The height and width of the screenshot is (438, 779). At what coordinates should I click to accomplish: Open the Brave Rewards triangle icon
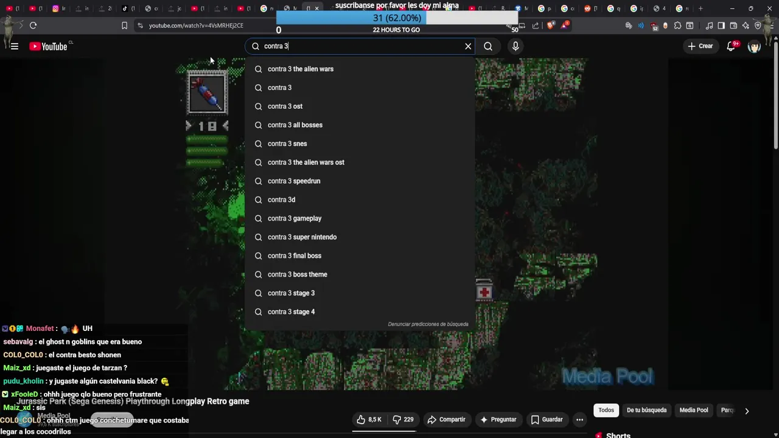tap(565, 26)
